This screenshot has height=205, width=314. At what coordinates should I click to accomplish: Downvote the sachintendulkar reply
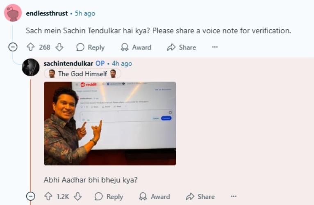click(x=77, y=196)
